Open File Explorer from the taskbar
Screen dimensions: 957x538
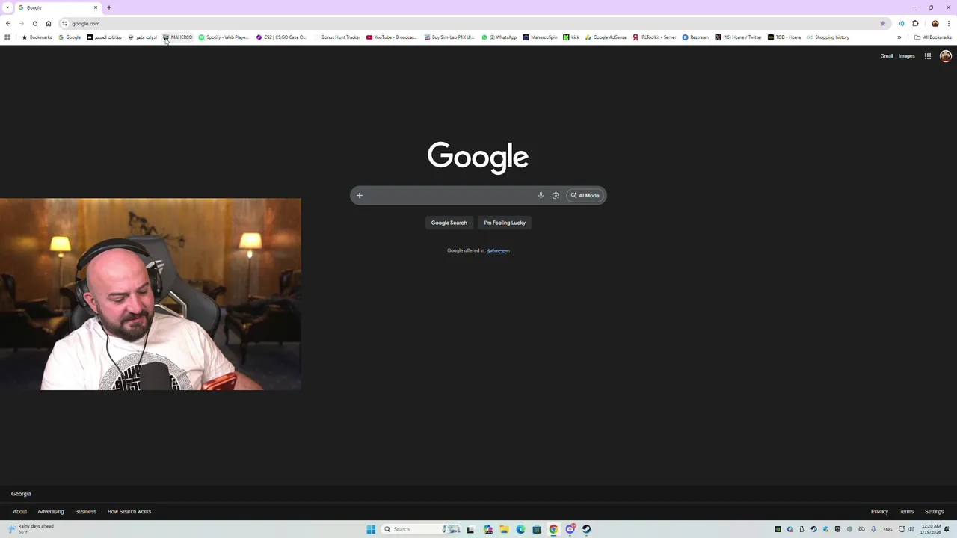[x=505, y=529]
